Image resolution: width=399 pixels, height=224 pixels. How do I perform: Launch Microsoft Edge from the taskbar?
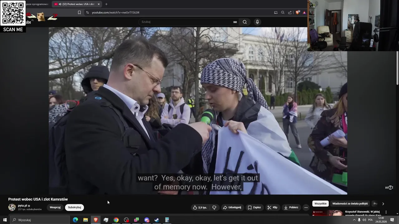coord(75,220)
